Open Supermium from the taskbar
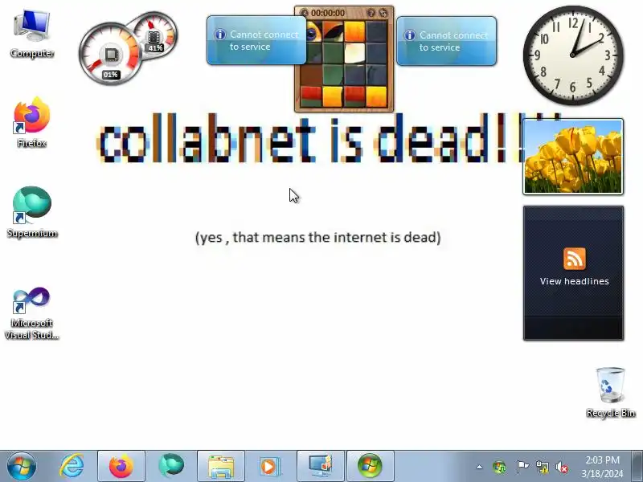 [171, 466]
